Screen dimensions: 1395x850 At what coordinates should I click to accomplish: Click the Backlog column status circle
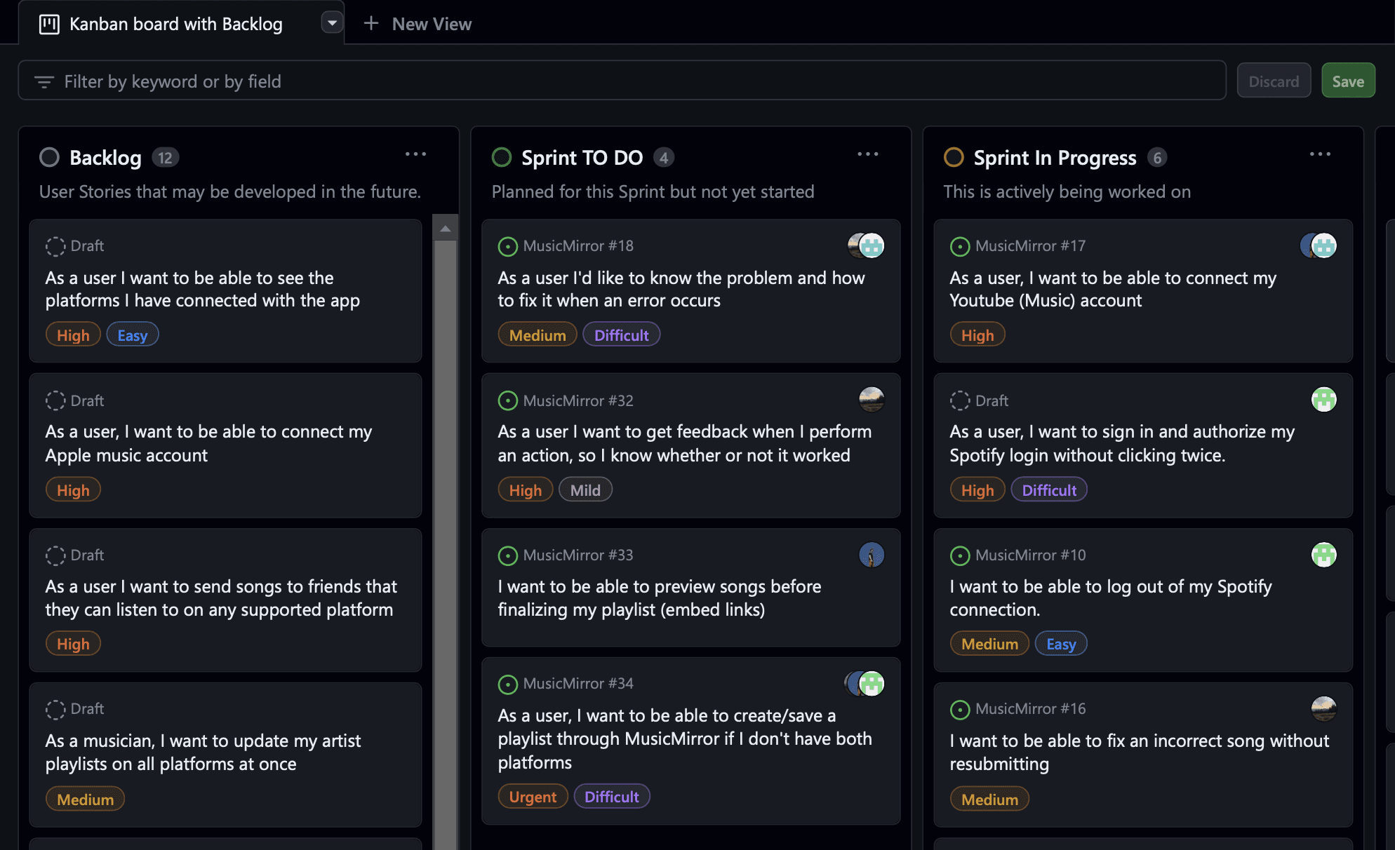point(49,158)
